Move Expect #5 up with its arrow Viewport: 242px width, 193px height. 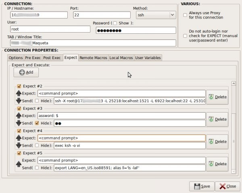(x=19, y=164)
